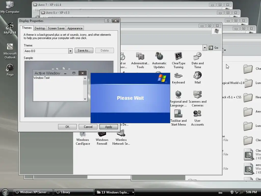Open the Keyboard control panel icon

178,78
